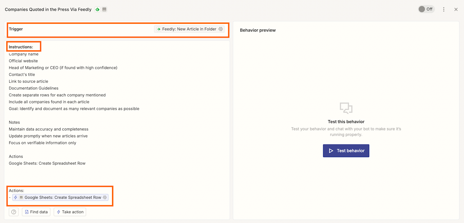Click the chat bubbles preview icon
Viewport: 464px width, 223px height.
(346, 108)
